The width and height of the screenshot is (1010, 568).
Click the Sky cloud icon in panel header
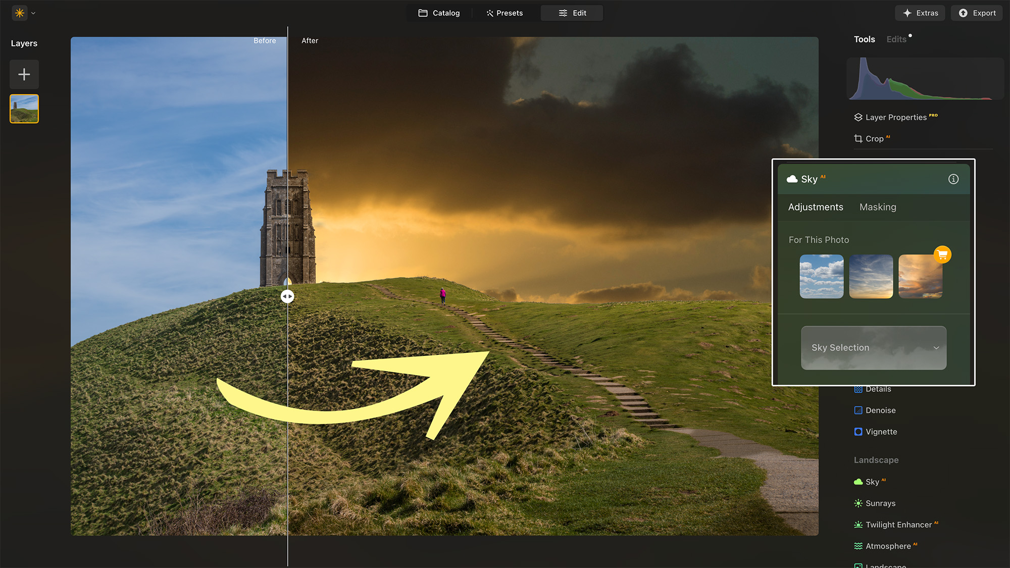click(x=792, y=179)
